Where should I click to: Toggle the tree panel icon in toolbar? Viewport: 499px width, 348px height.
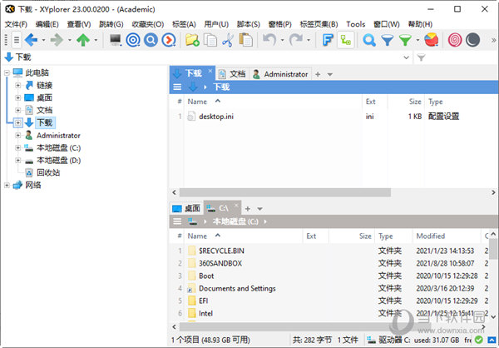[x=346, y=40]
